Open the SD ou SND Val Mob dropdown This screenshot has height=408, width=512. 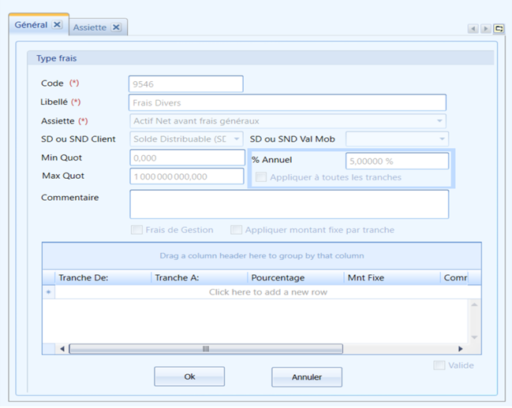click(442, 139)
